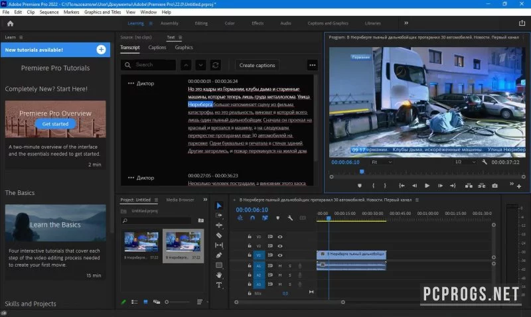
Task: Jump to previous search result arrow
Action: coord(186,65)
